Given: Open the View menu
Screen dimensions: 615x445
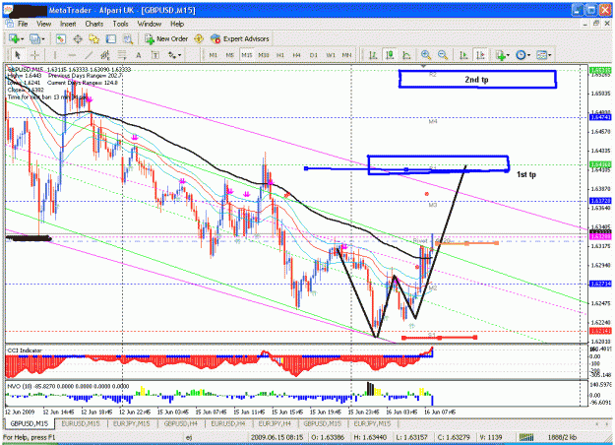Looking at the screenshot, I should pos(44,24).
